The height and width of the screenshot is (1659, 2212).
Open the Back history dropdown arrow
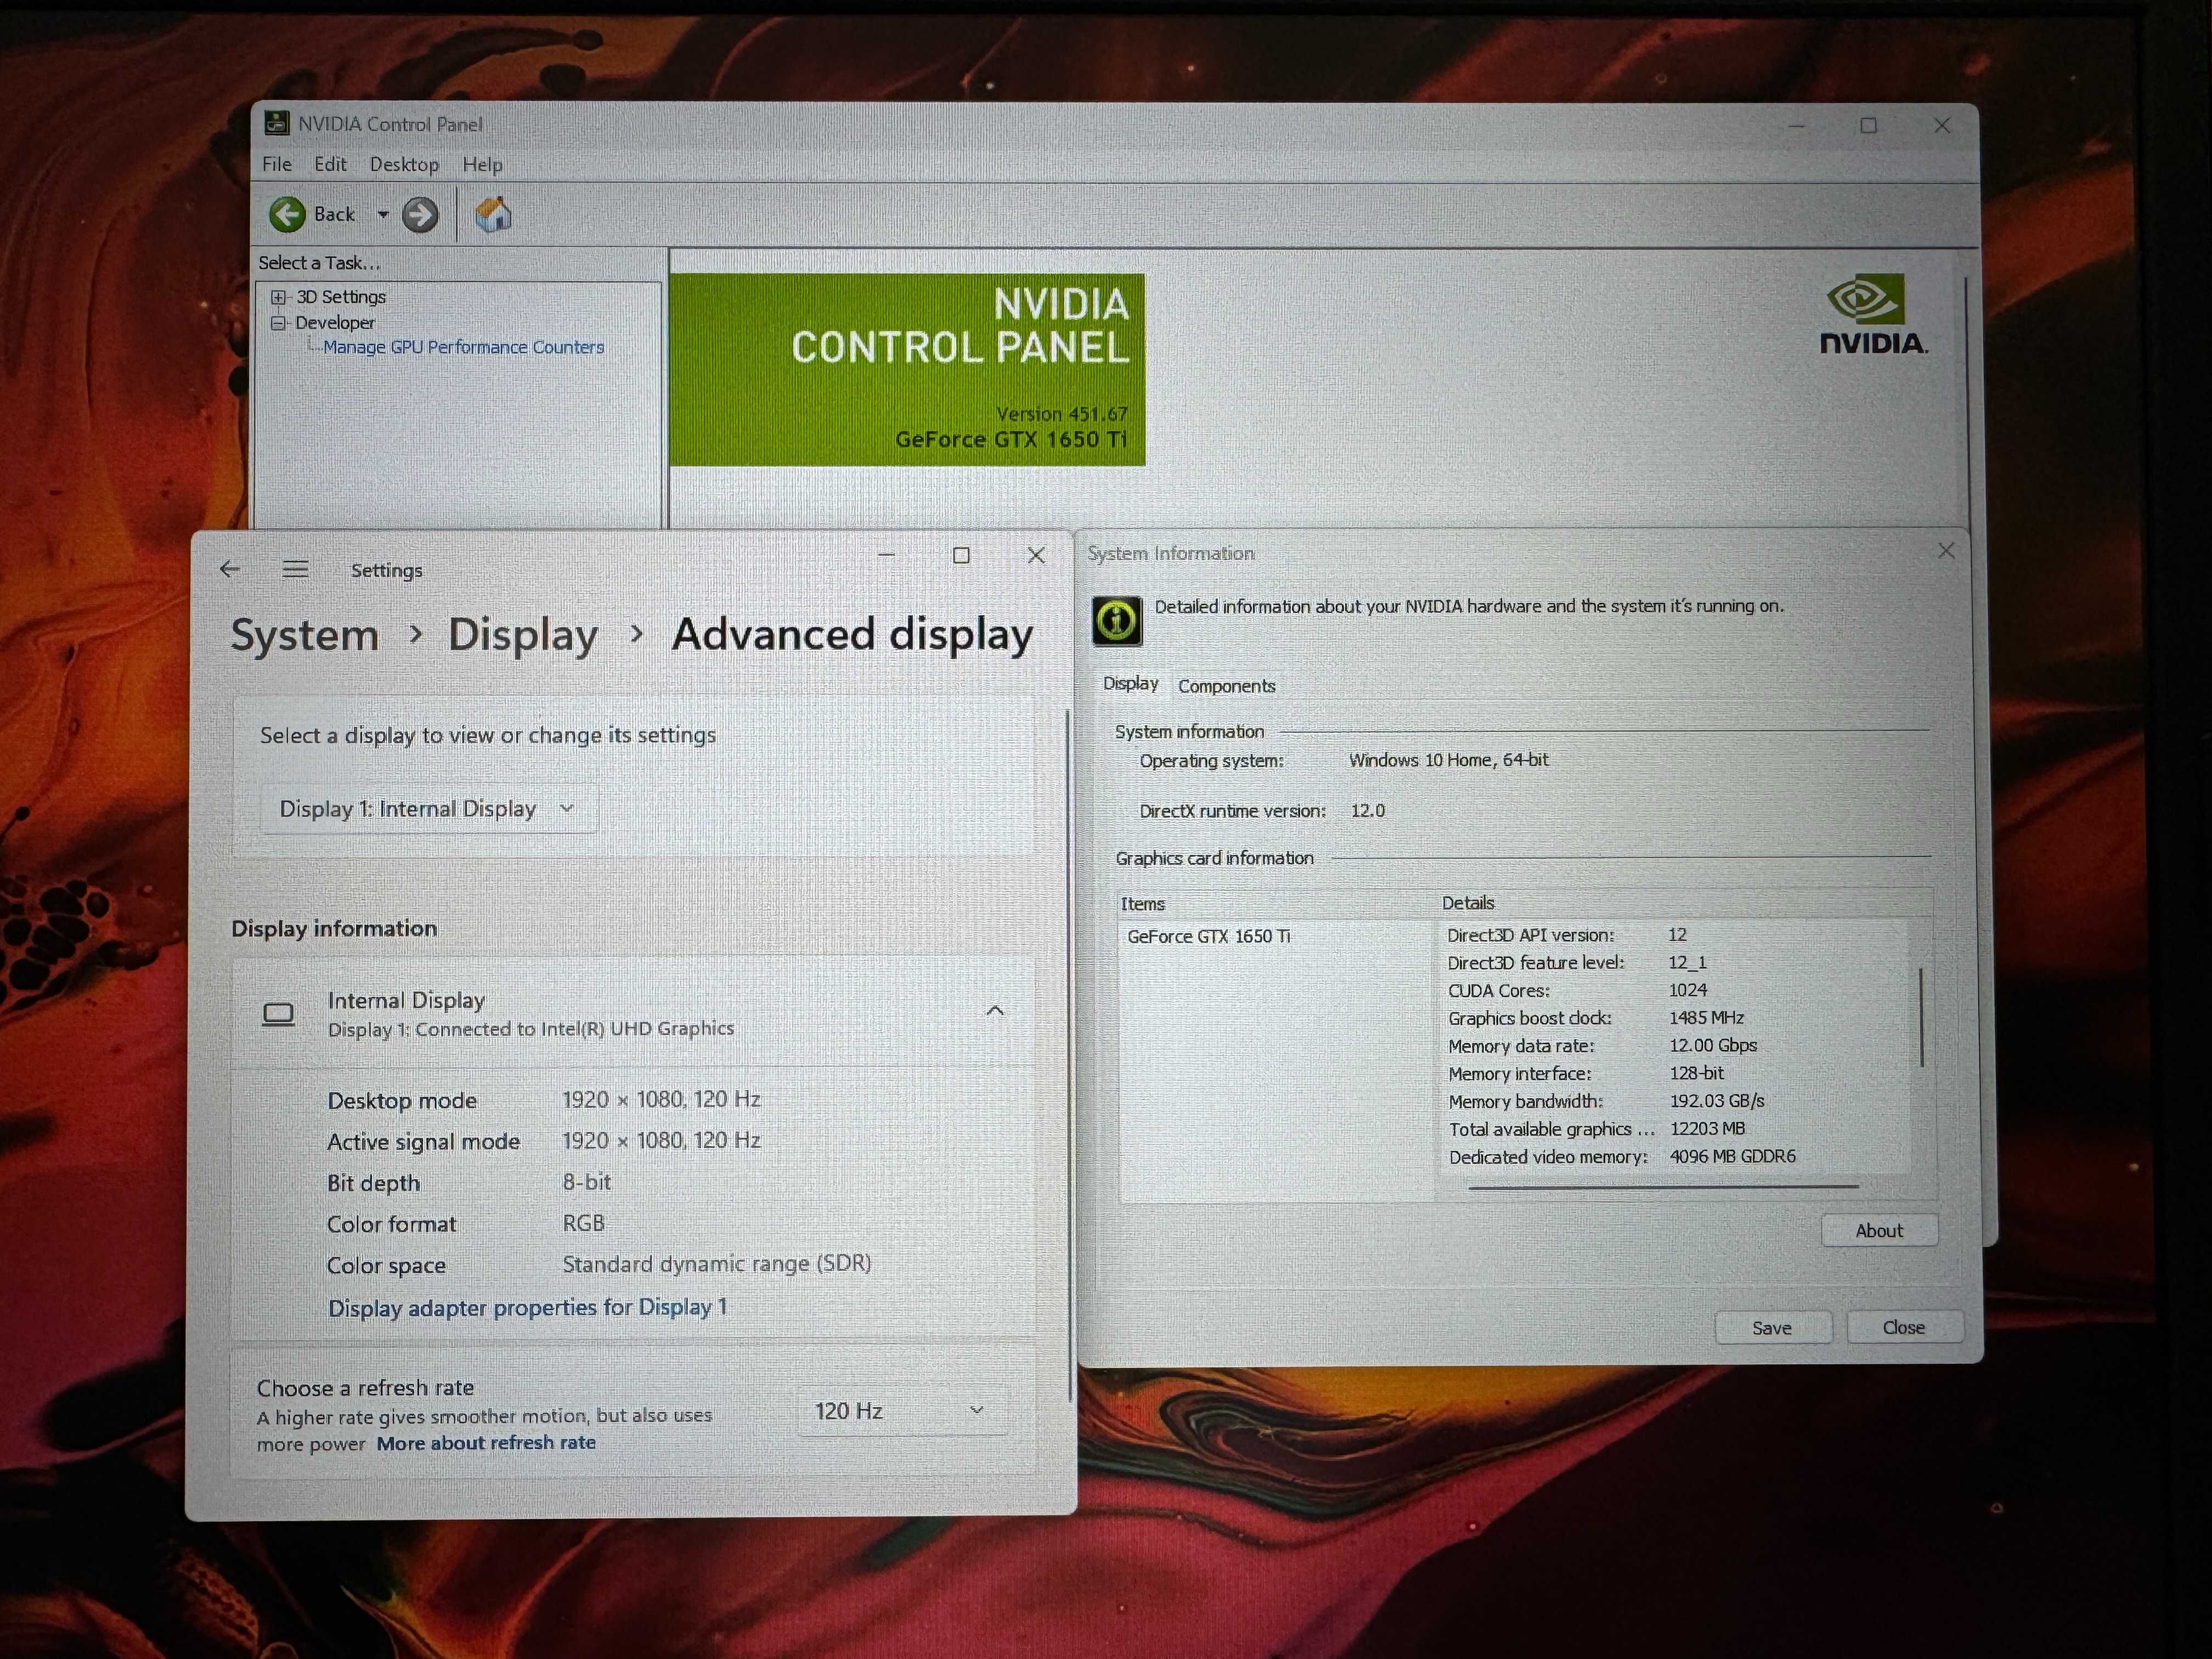382,214
